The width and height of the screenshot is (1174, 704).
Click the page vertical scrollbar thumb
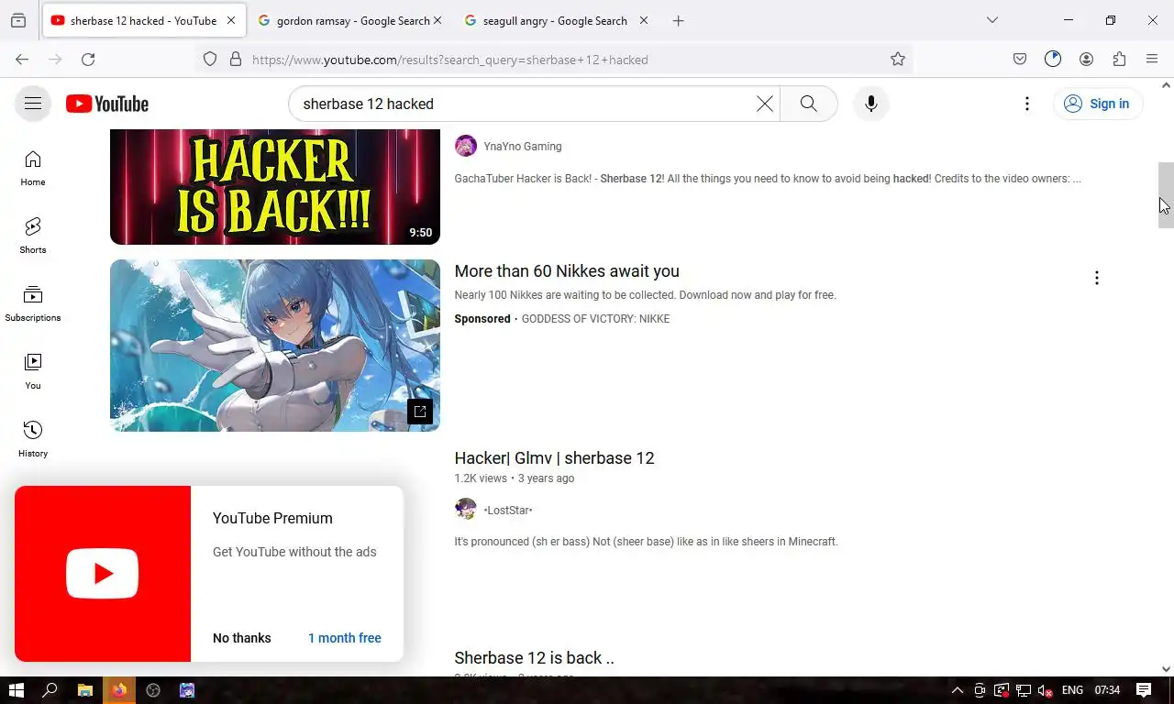point(1166,194)
